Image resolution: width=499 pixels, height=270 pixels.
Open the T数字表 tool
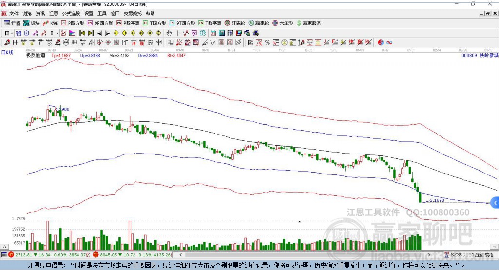(210, 23)
